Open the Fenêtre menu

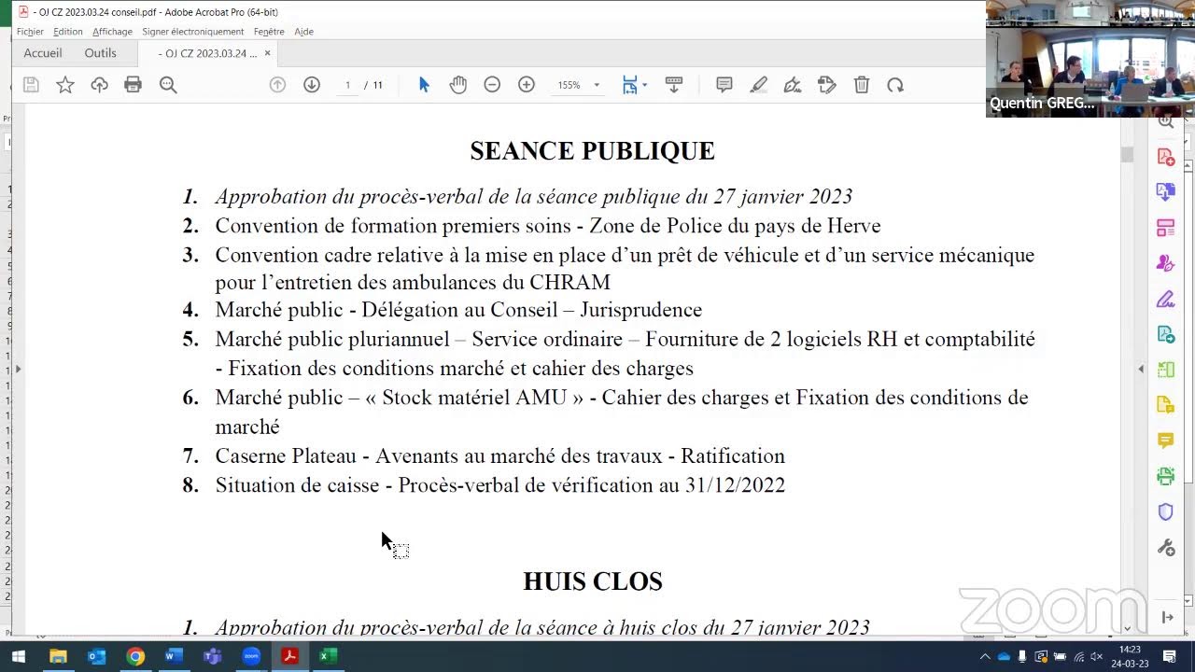click(269, 32)
